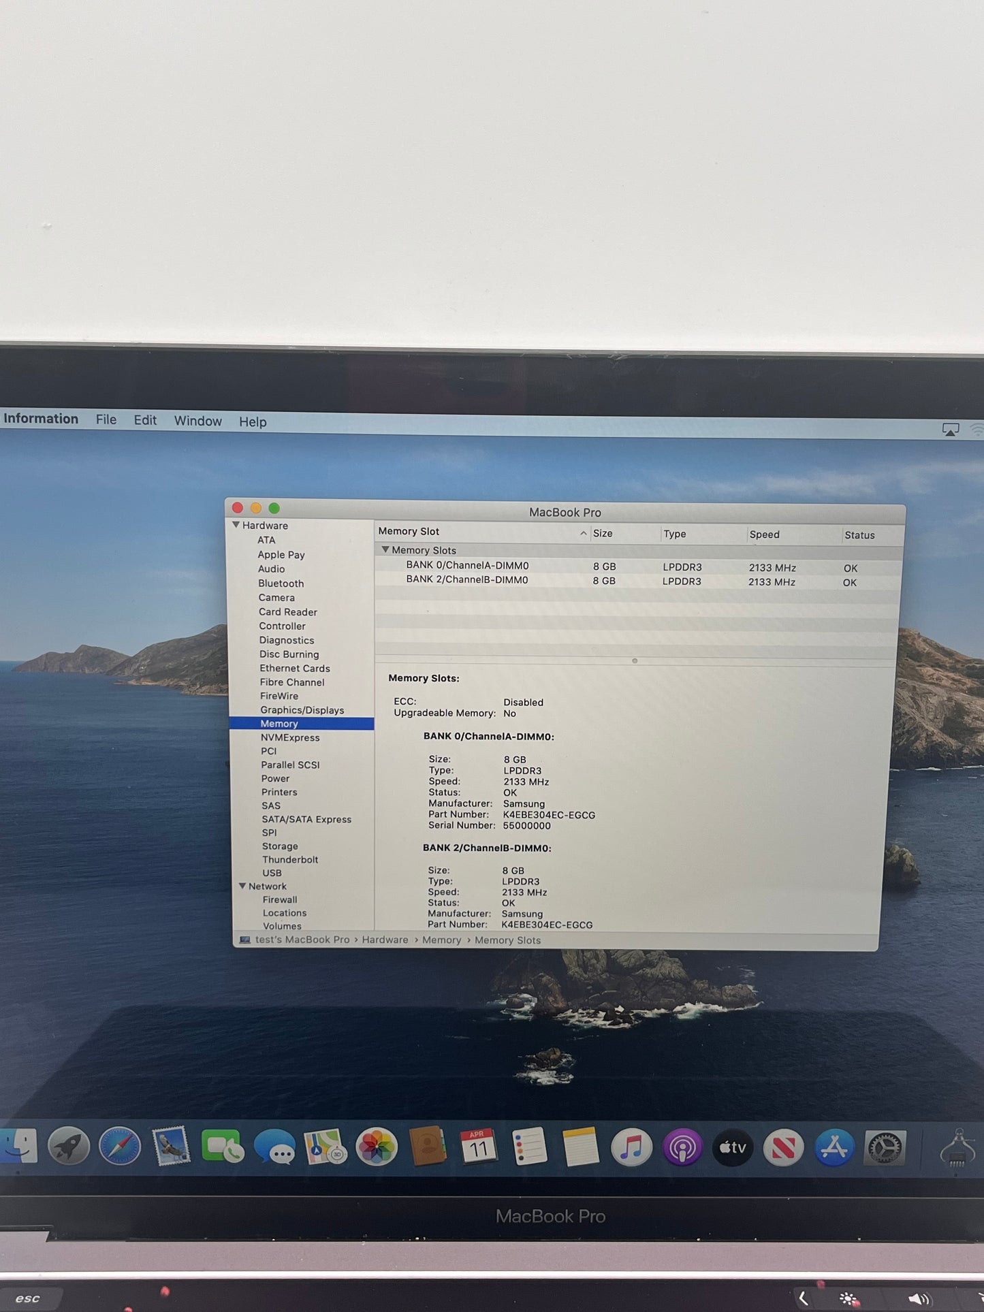Open the File menu

pos(106,419)
